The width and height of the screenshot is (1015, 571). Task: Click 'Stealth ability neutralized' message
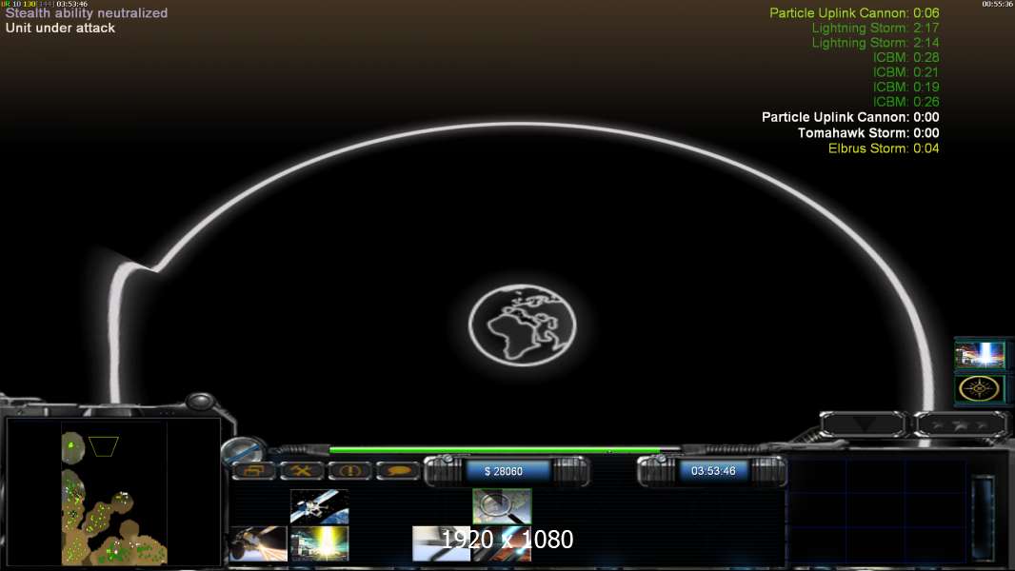pyautogui.click(x=86, y=13)
